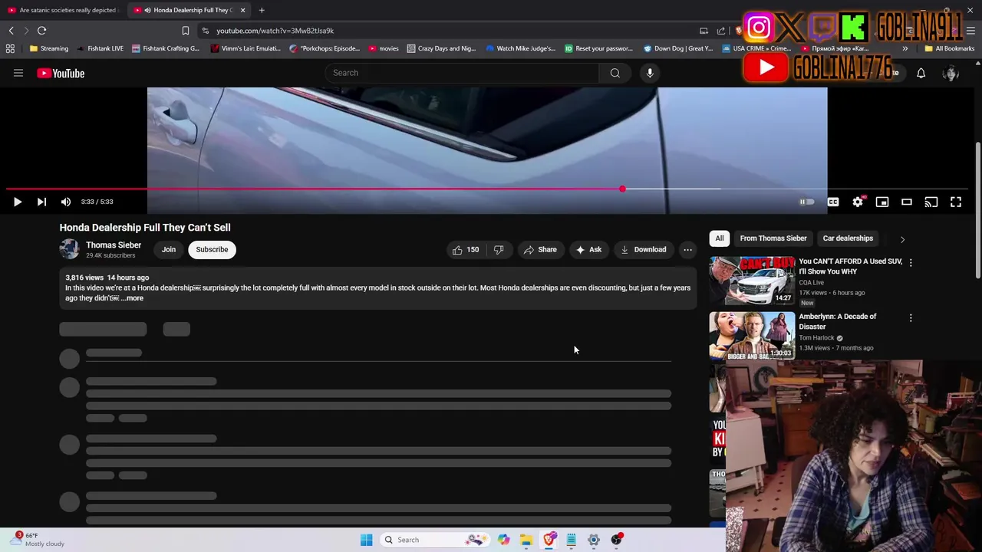Open YouTube notifications bell
This screenshot has height=552, width=982.
(921, 74)
